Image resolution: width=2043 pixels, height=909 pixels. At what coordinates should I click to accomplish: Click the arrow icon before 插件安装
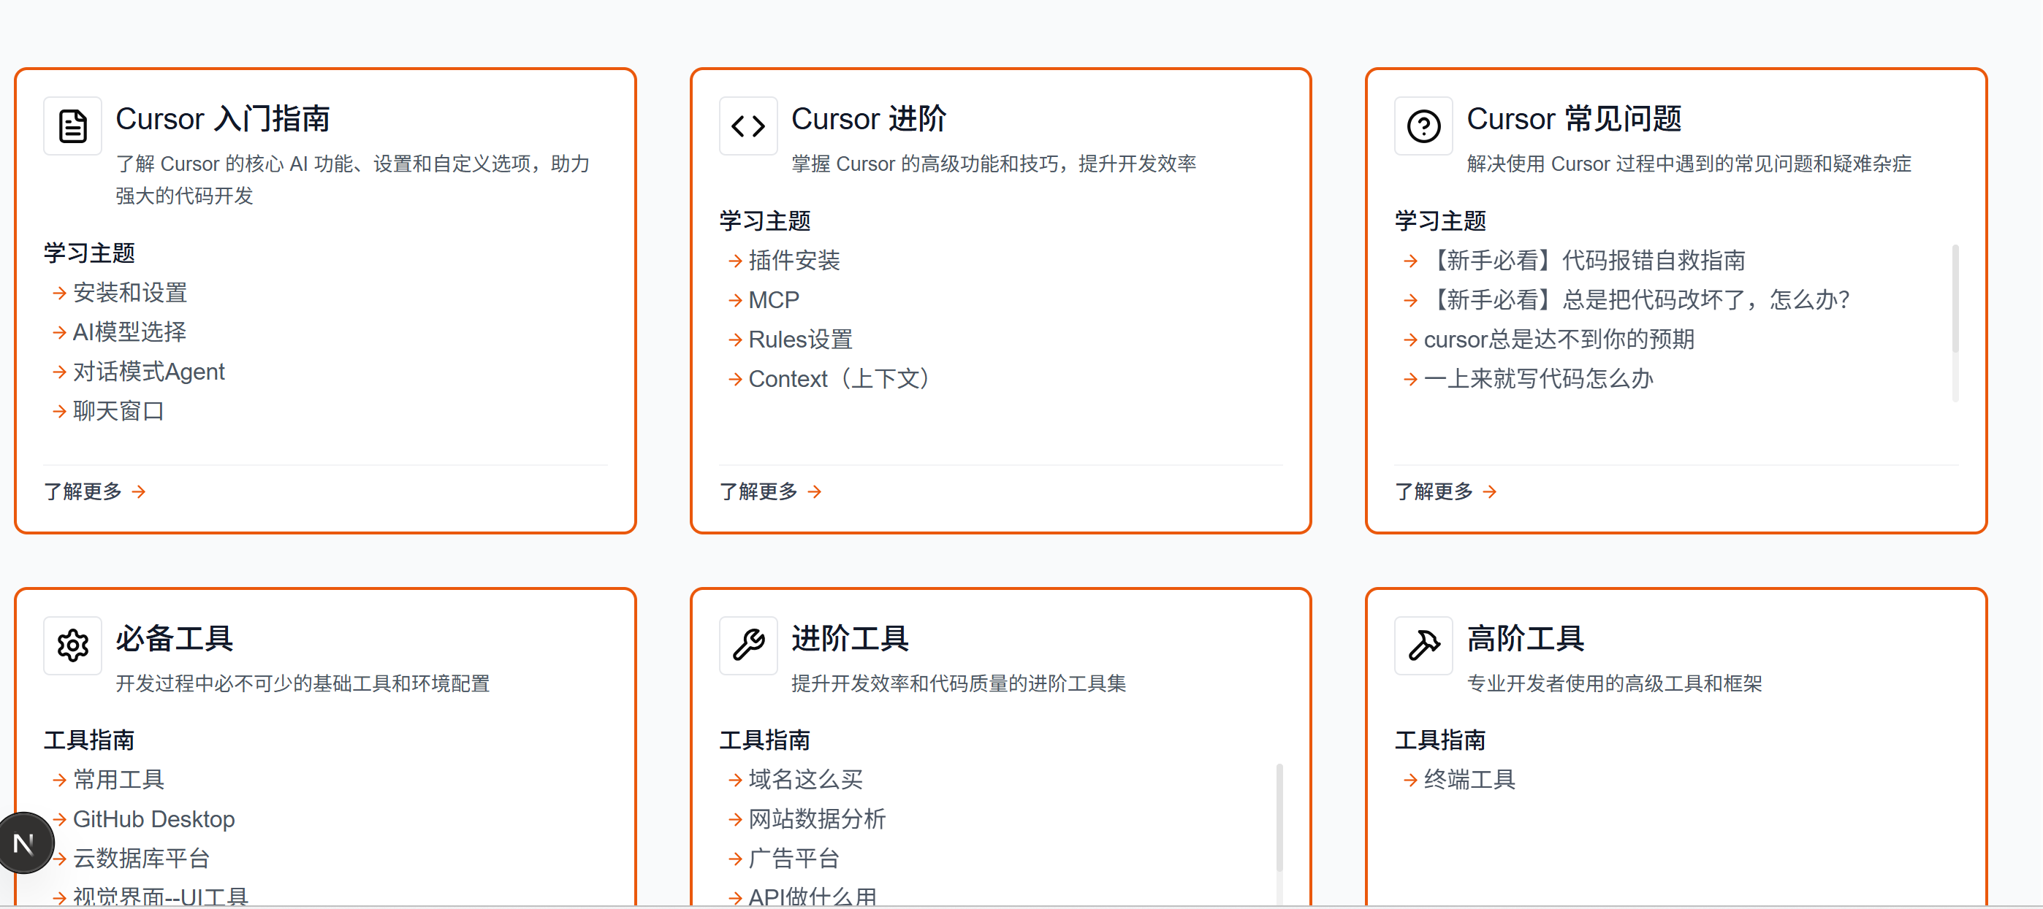pyautogui.click(x=735, y=261)
